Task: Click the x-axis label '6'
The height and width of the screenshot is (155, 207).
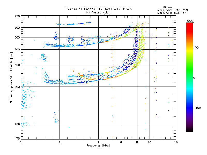Action: (121, 142)
